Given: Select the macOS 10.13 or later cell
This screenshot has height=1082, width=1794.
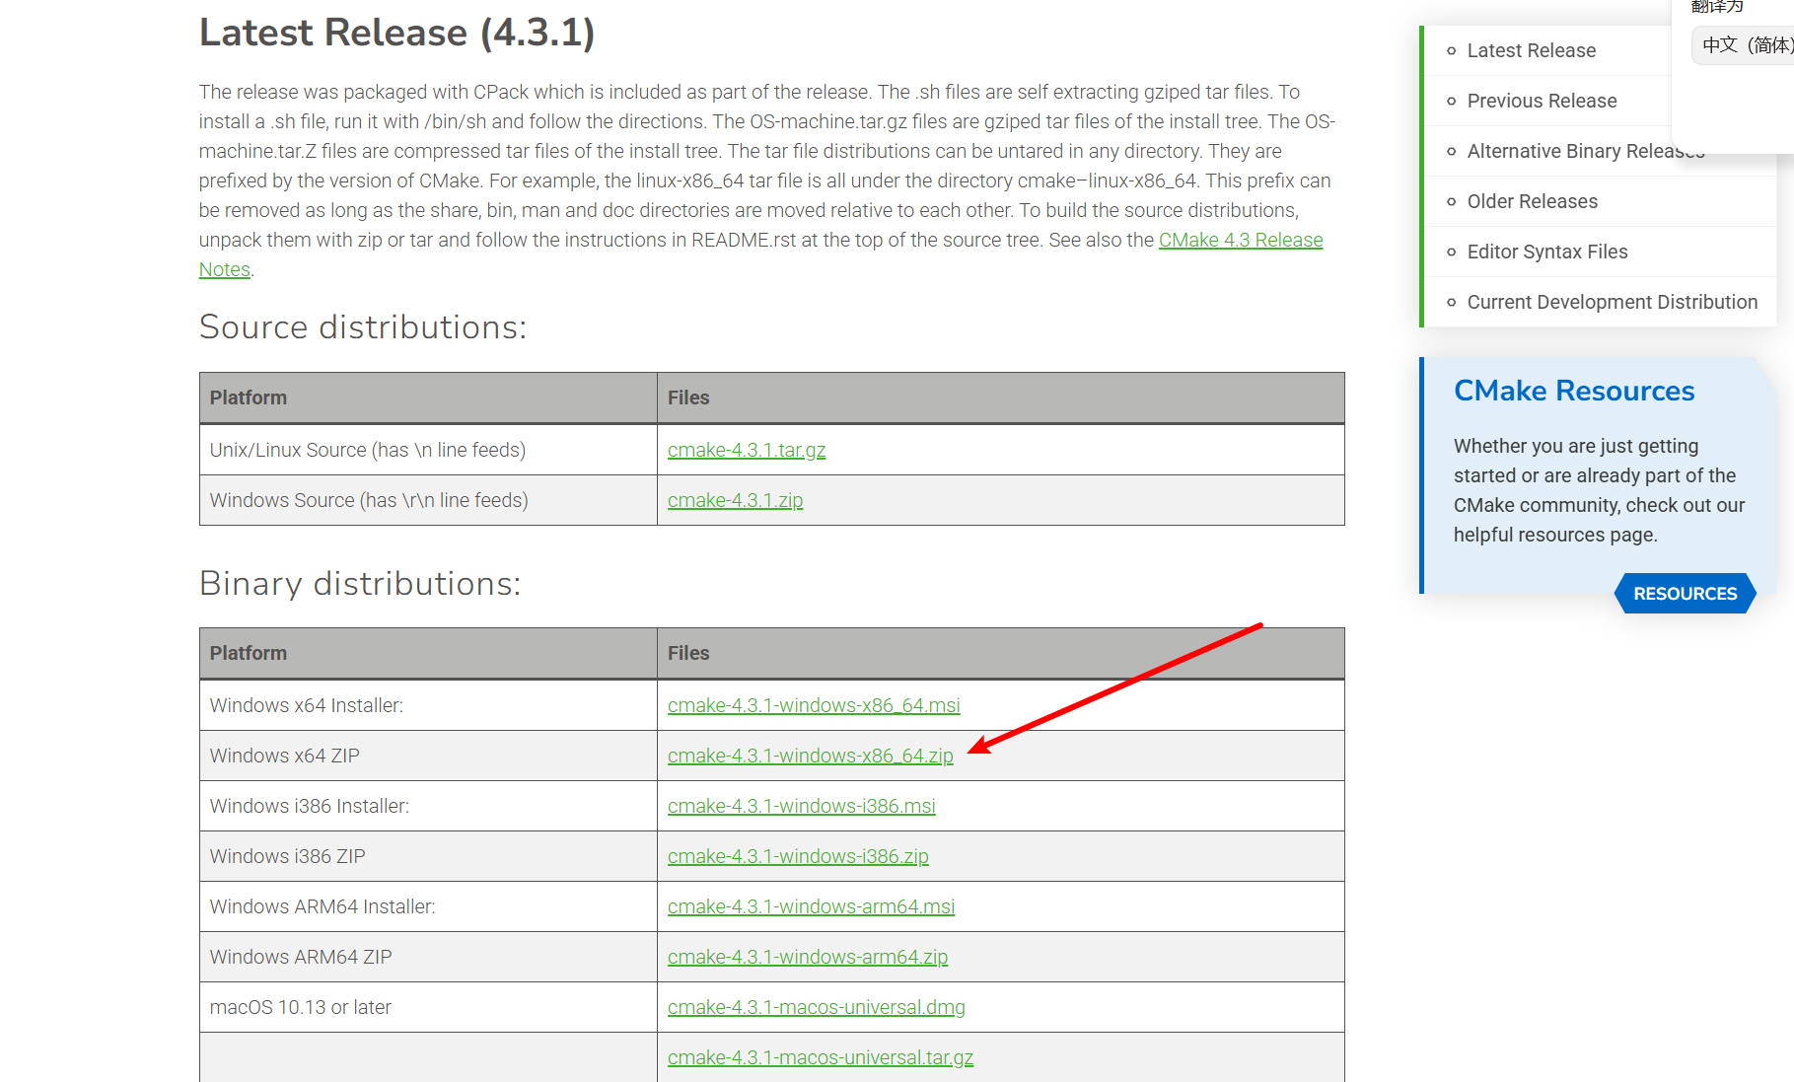Looking at the screenshot, I should 428,1007.
